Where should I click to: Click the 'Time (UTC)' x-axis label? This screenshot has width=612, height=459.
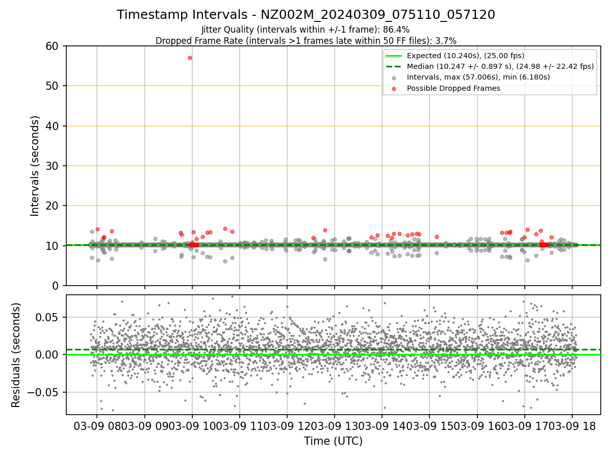pyautogui.click(x=333, y=441)
